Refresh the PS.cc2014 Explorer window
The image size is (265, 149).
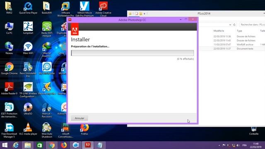point(234,25)
